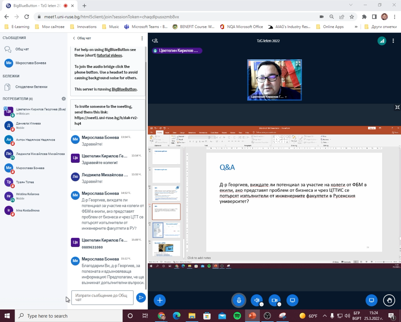Screen dimensions: 401x322
Task: Minimize the presentation with the bottom-right icon
Action: [397, 107]
